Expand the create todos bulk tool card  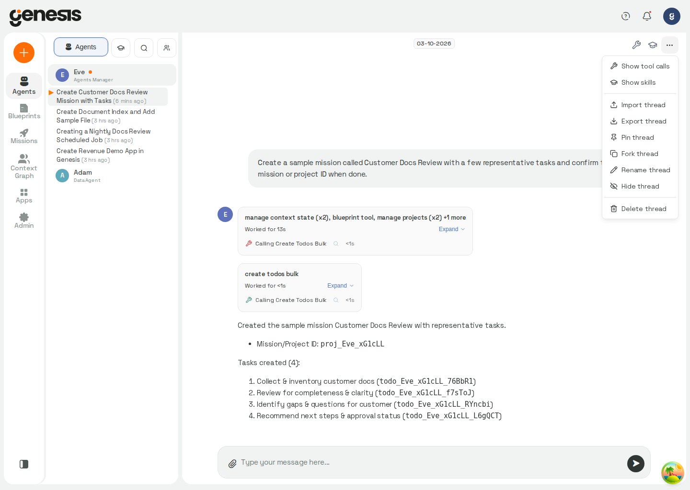click(x=340, y=286)
